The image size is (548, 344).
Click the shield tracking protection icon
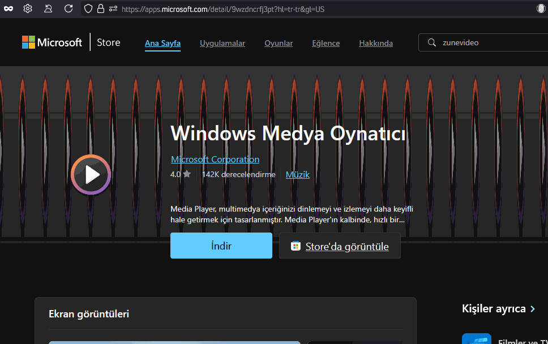(x=88, y=8)
